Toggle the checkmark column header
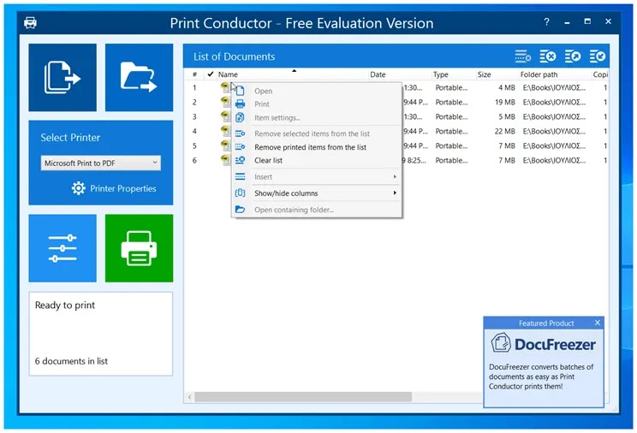This screenshot has width=637, height=433. tap(210, 74)
